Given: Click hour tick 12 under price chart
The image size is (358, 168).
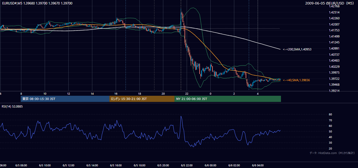Looking at the screenshot, I should tap(68, 94).
